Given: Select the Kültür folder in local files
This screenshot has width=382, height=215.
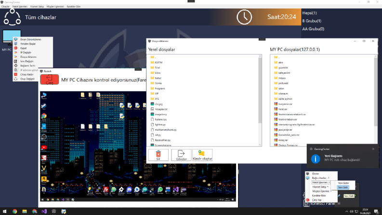Looking at the screenshot, I should [158, 78].
